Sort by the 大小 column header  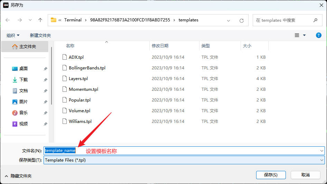[x=247, y=46]
